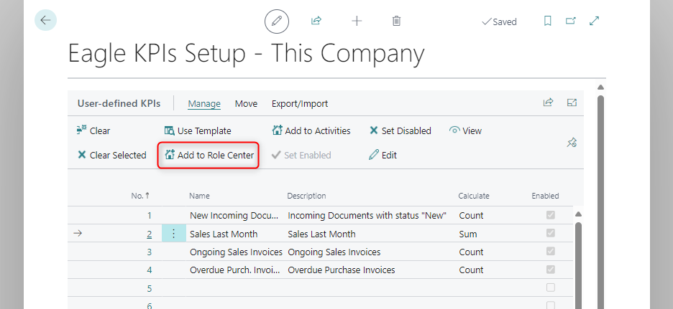Screen dimensions: 673x309
Task: Click Ongoing Sales Invoices name cell
Action: (x=236, y=252)
